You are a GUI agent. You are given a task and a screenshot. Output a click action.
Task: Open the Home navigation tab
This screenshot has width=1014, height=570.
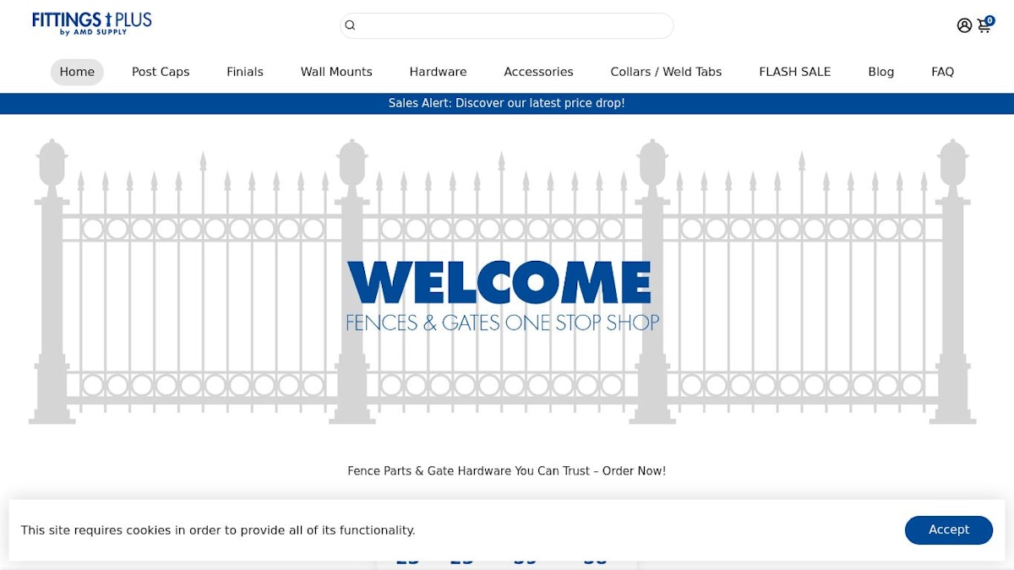pos(77,72)
